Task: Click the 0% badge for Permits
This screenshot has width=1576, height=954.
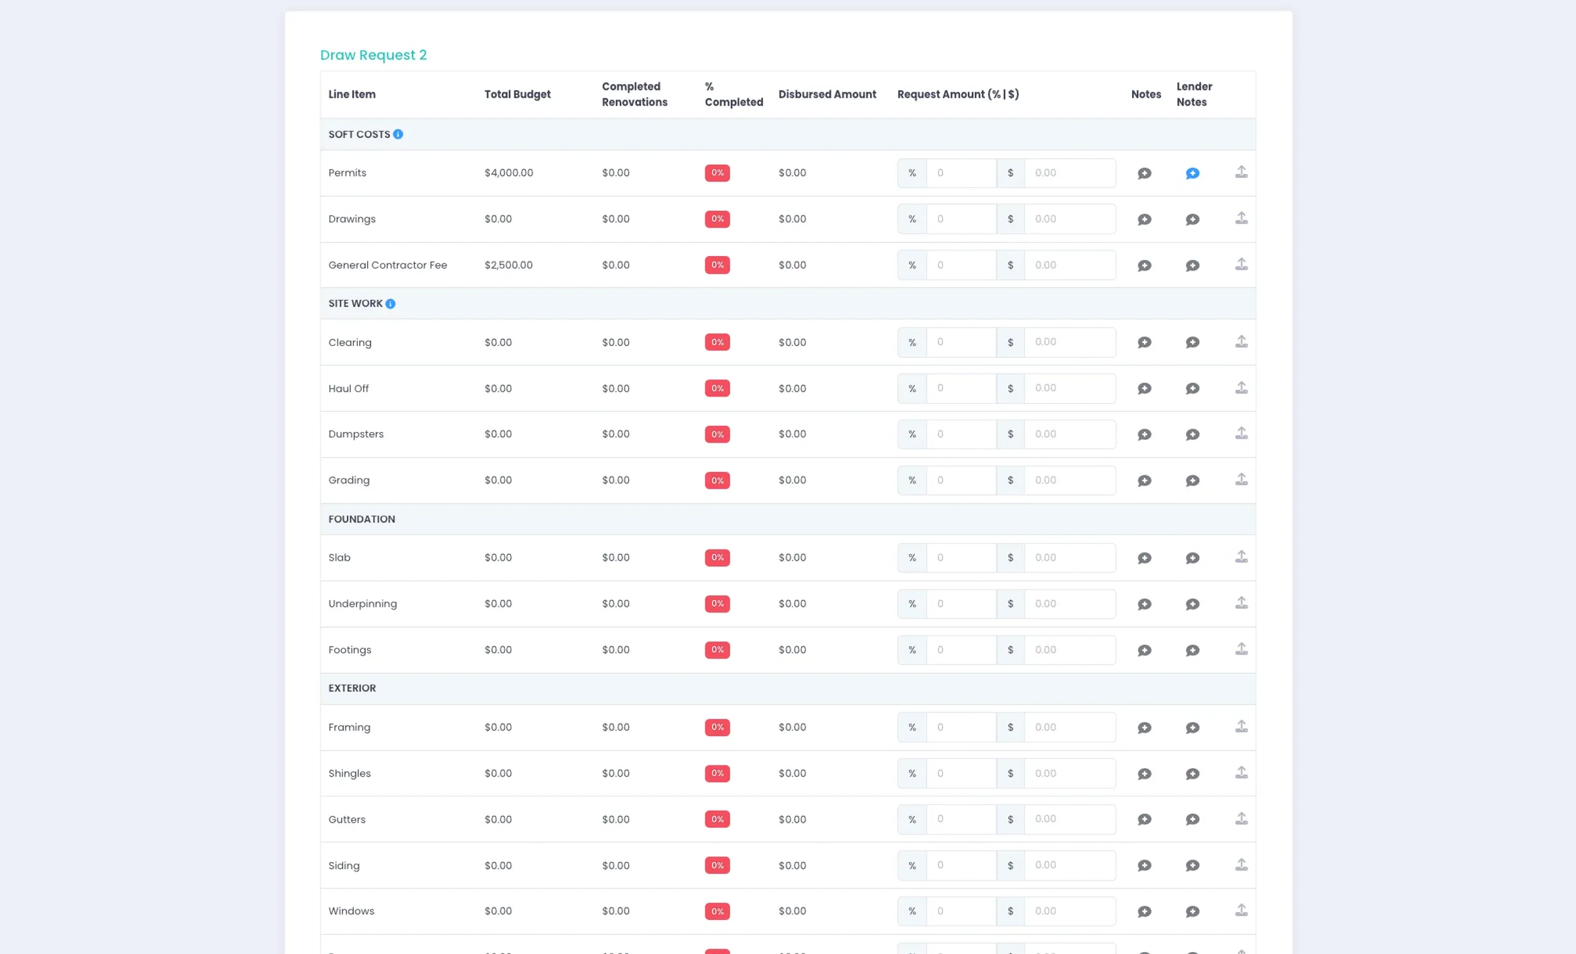Action: [x=717, y=173]
